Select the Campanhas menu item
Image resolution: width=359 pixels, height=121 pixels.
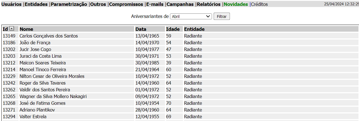[x=180, y=4]
